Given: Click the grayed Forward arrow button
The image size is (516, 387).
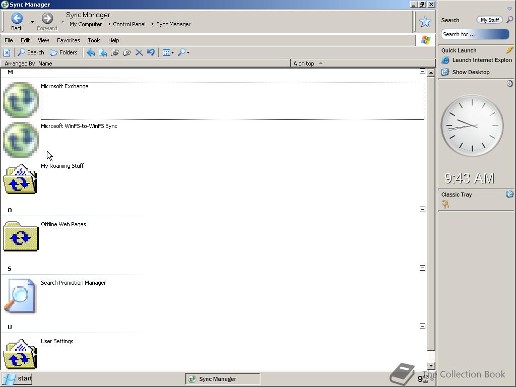Looking at the screenshot, I should 47,19.
